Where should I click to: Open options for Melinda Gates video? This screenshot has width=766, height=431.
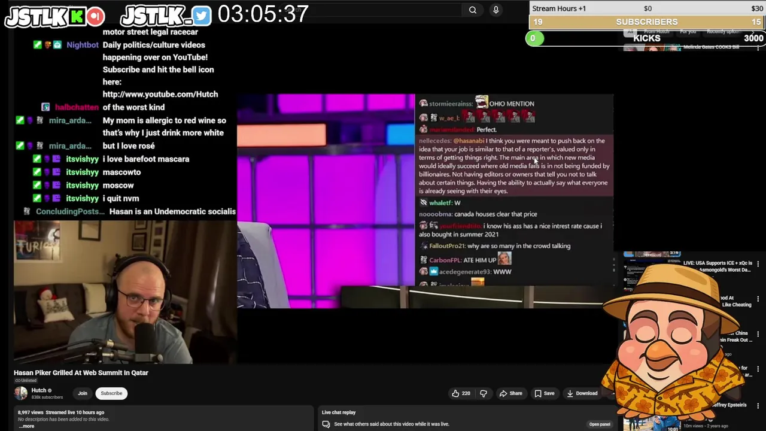click(x=758, y=48)
